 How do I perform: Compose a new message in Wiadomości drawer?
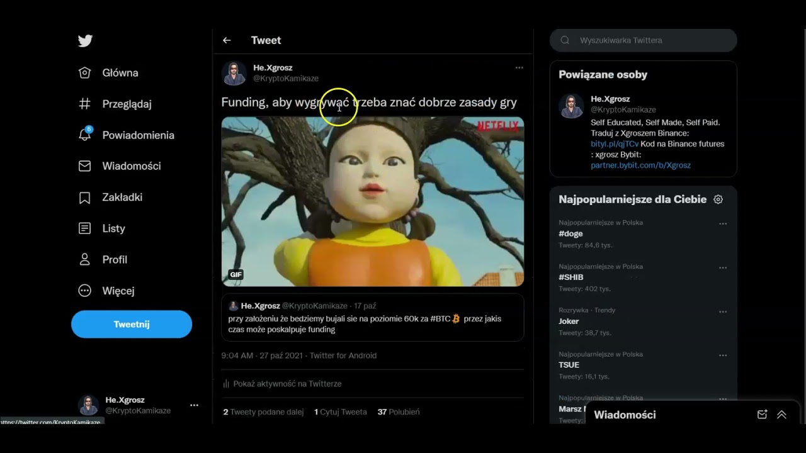pos(762,415)
